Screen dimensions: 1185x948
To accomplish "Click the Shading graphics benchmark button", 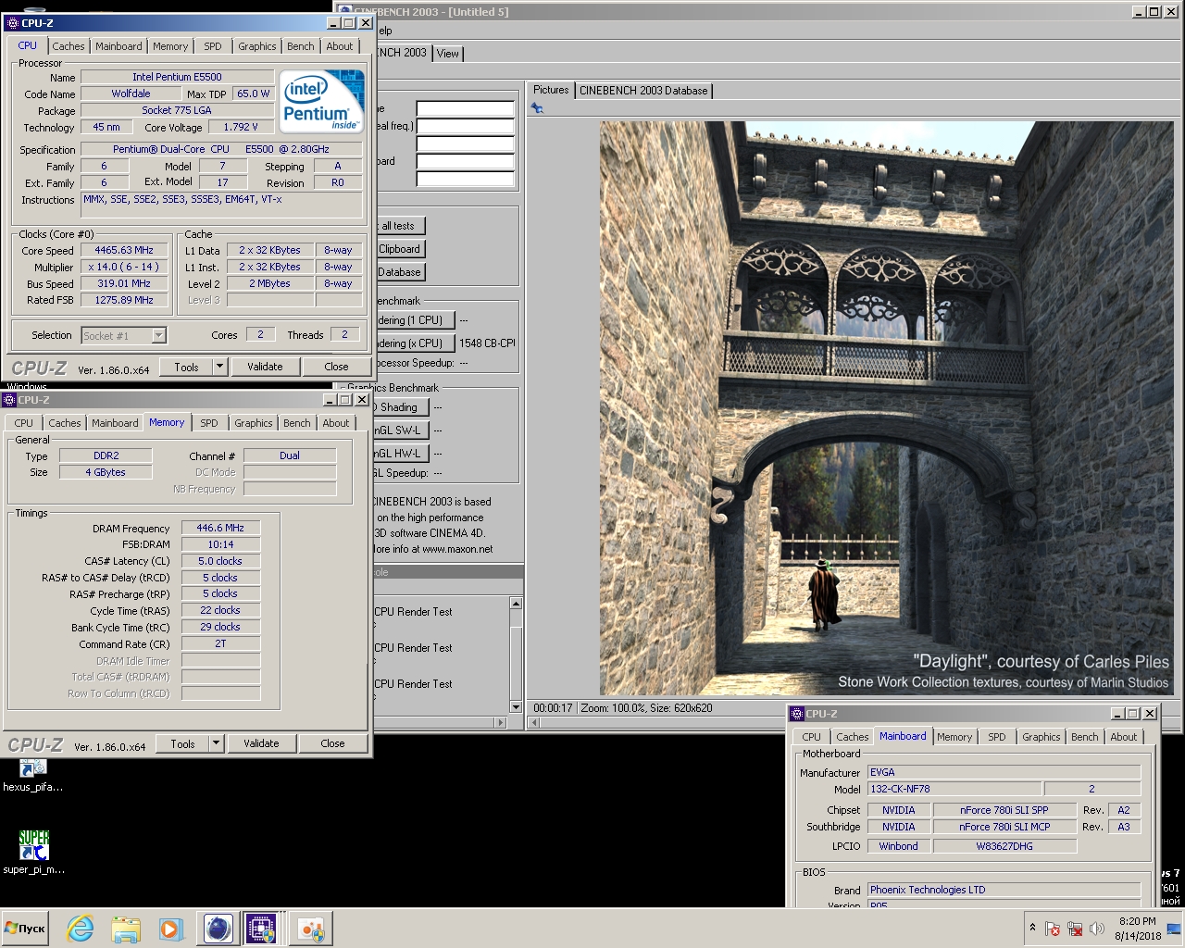I will coord(401,407).
